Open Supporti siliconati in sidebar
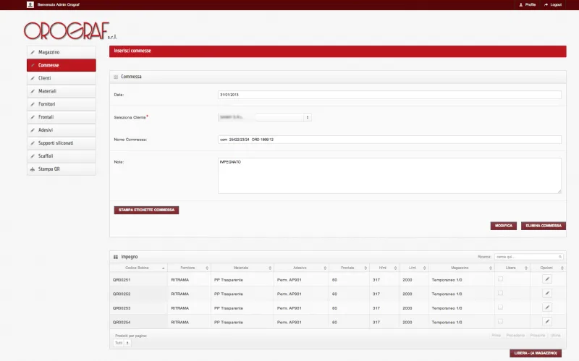Image resolution: width=579 pixels, height=361 pixels. tap(62, 143)
